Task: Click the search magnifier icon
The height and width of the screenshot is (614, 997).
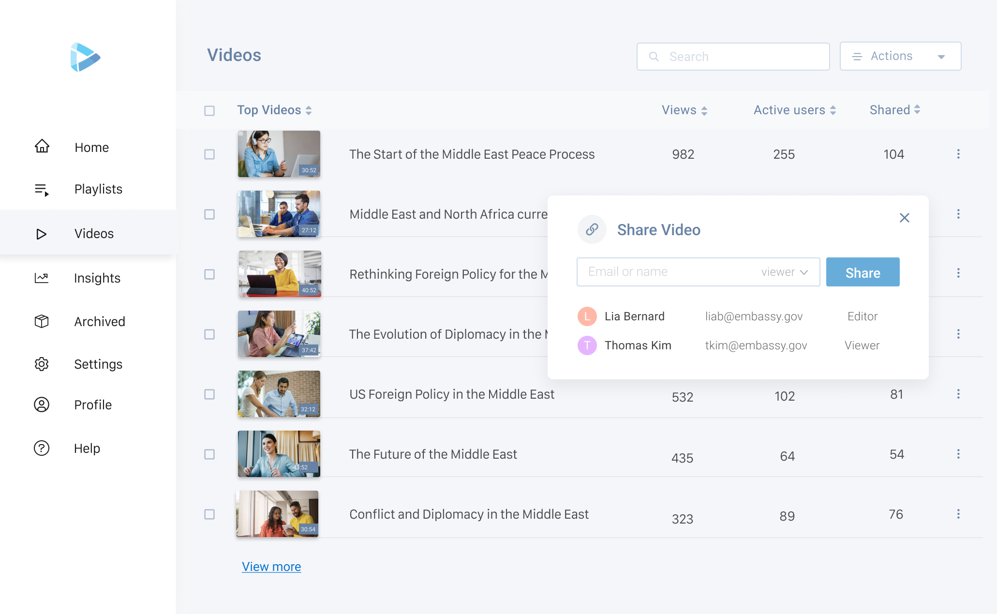Action: [654, 57]
